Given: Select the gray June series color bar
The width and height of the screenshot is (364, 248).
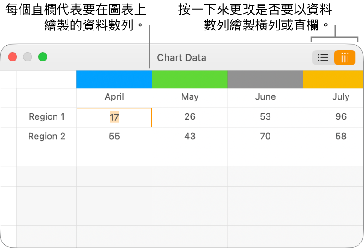Looking at the screenshot, I should 265,79.
